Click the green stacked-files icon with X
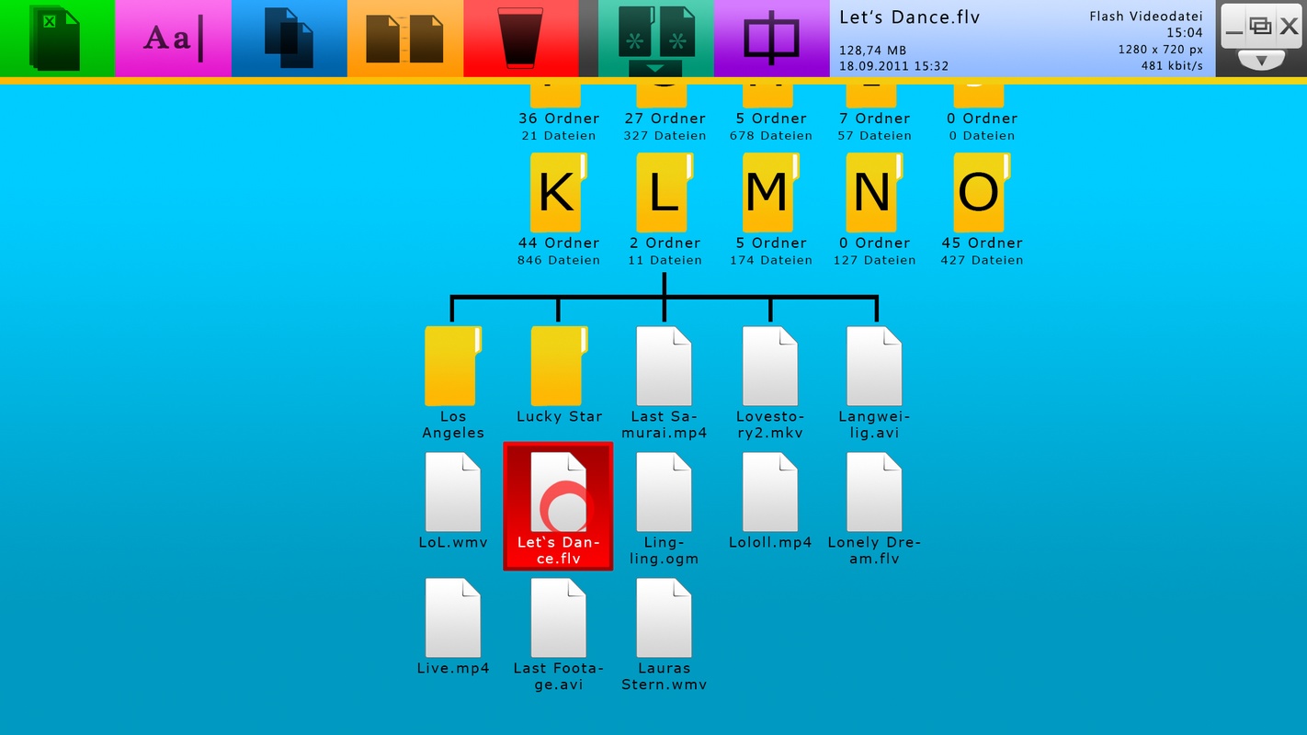 [56, 39]
